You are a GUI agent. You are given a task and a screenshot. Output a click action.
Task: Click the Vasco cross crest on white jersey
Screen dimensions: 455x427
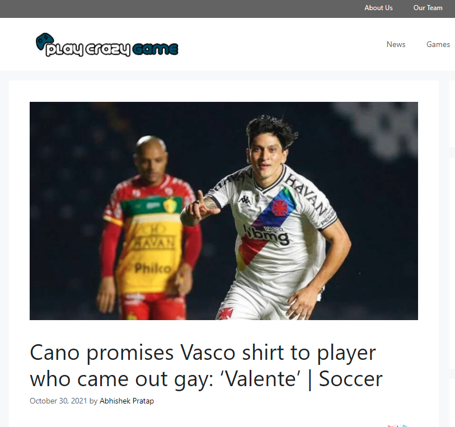[280, 208]
